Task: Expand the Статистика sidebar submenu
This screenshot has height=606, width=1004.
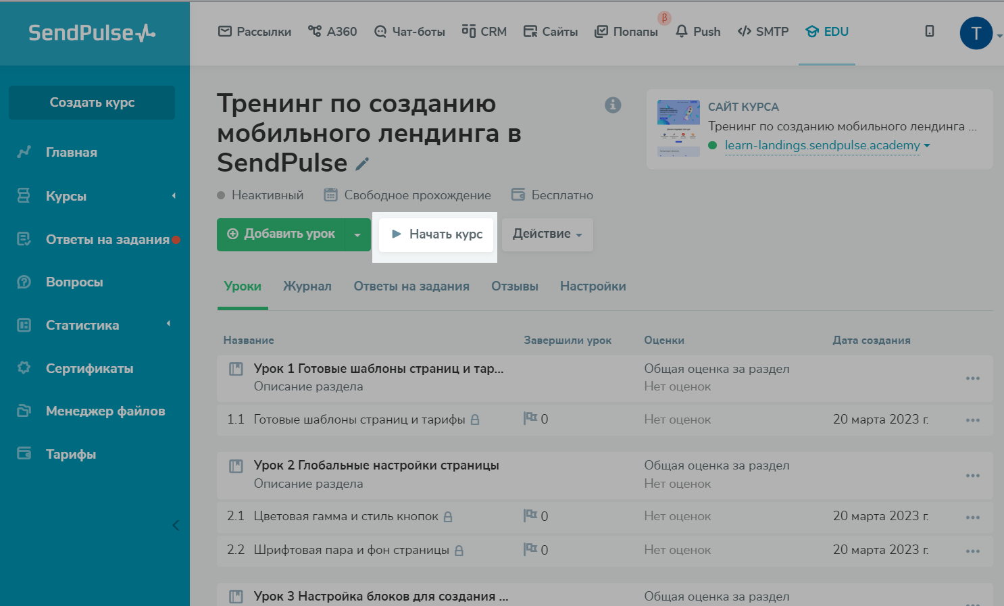Action: click(169, 324)
